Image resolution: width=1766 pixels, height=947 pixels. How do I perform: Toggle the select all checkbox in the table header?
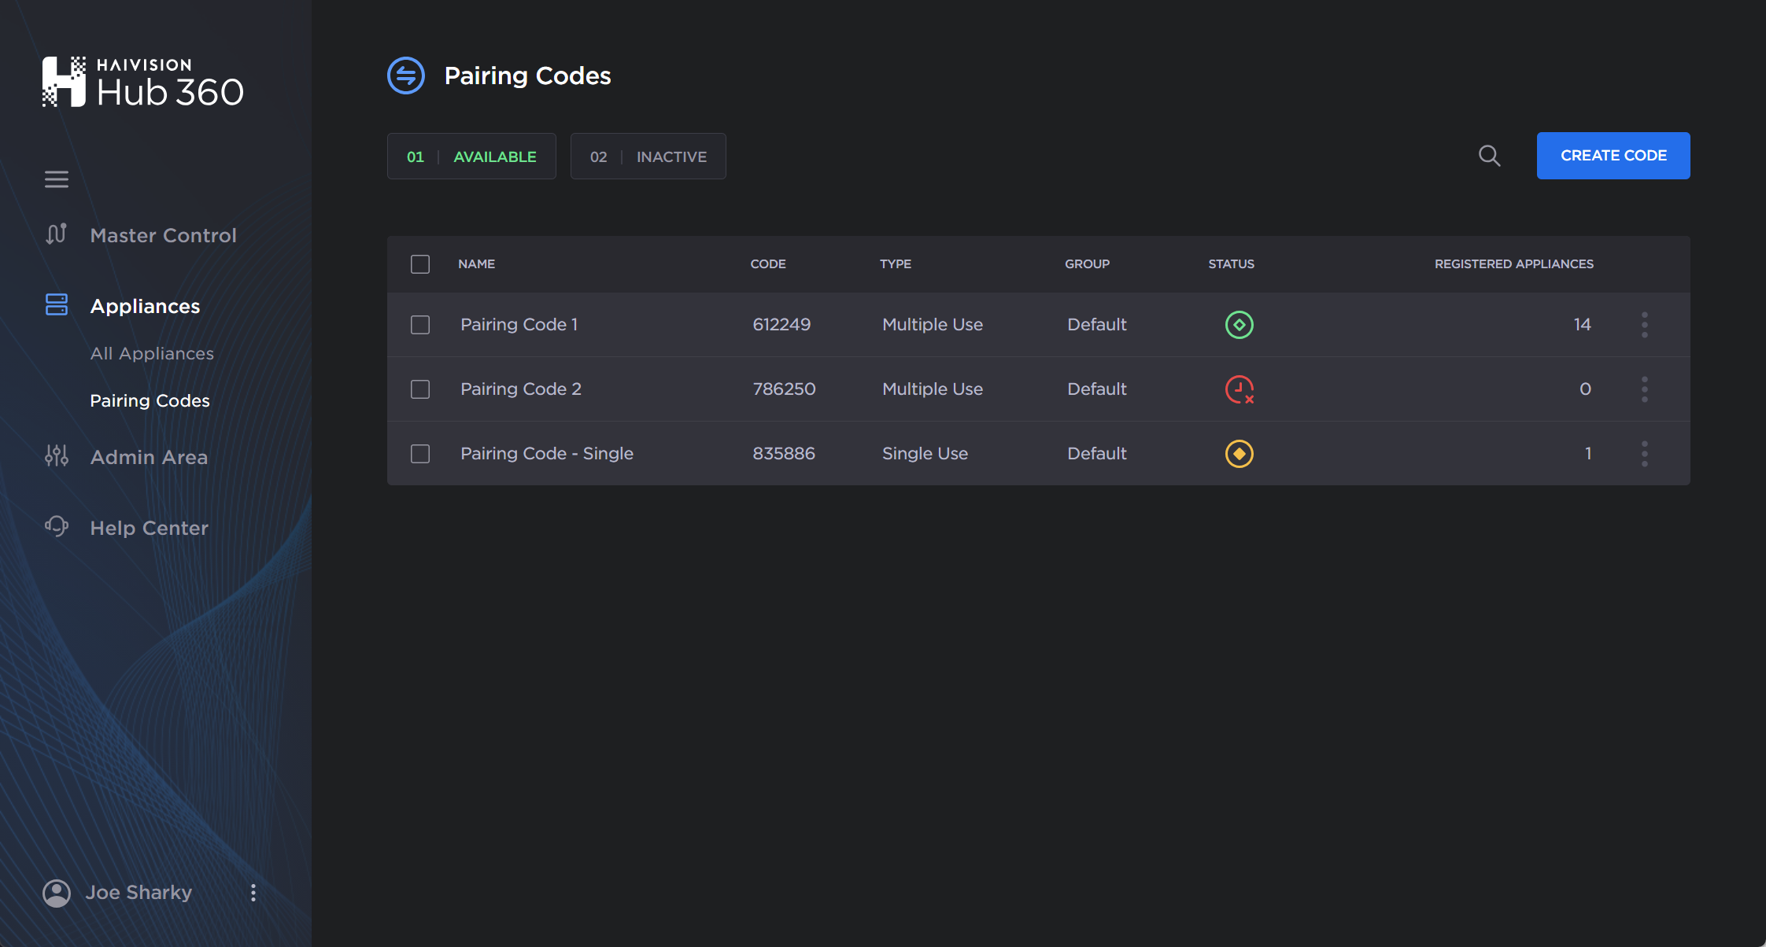pos(419,263)
